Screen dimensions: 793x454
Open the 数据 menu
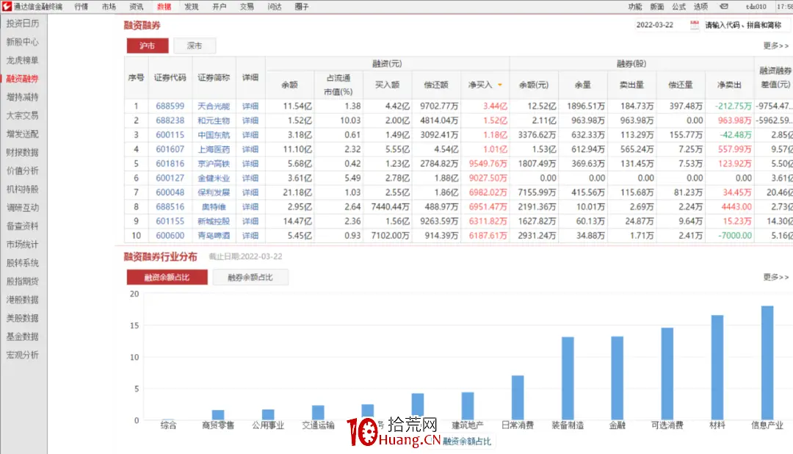165,7
